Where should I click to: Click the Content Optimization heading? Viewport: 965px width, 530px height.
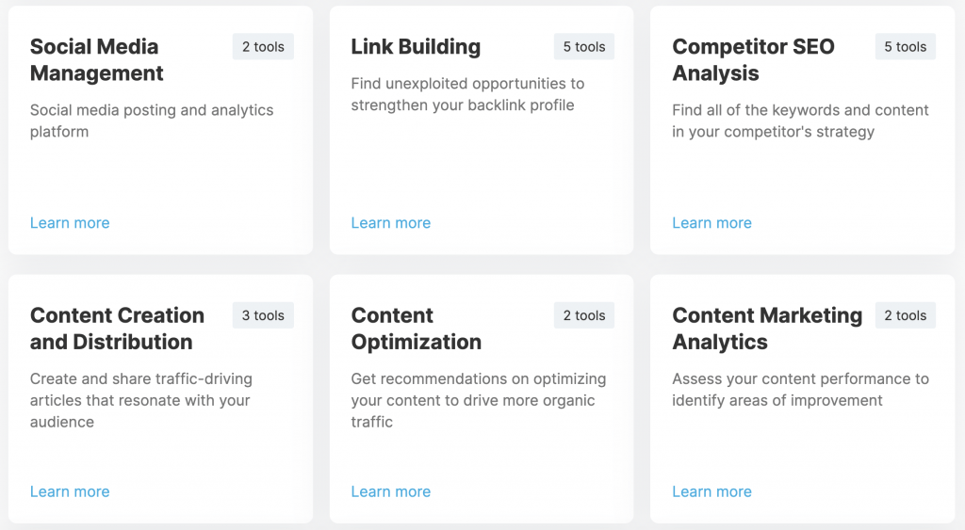coord(416,329)
